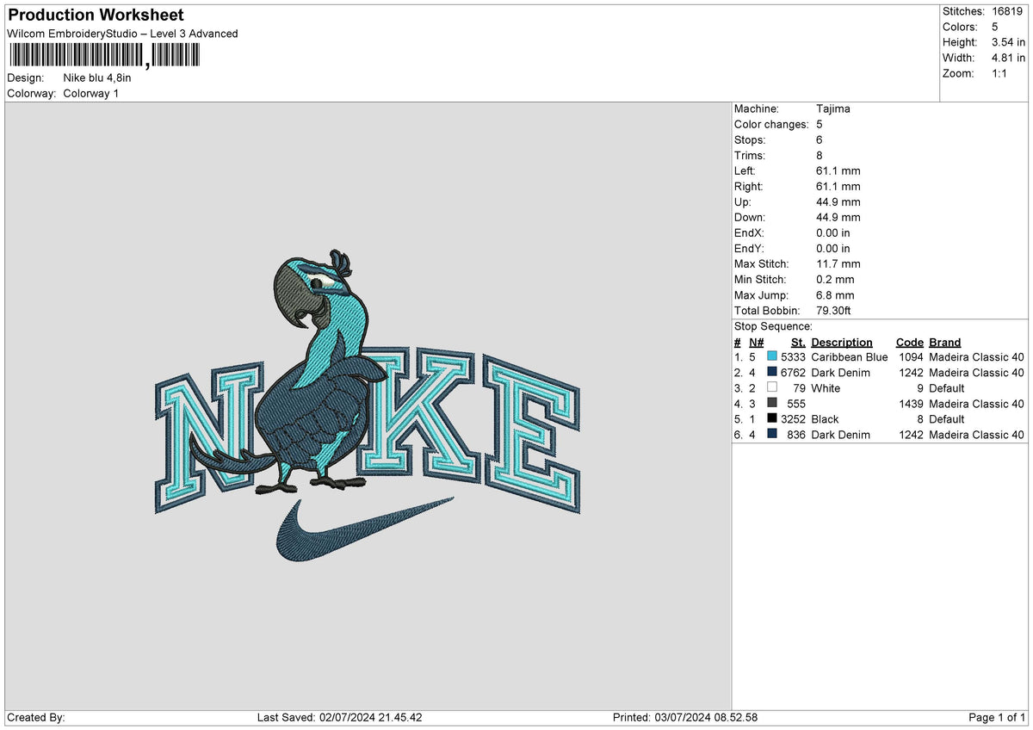1033x730 pixels.
Task: Click the Page 1 of 1 label
Action: 997,717
